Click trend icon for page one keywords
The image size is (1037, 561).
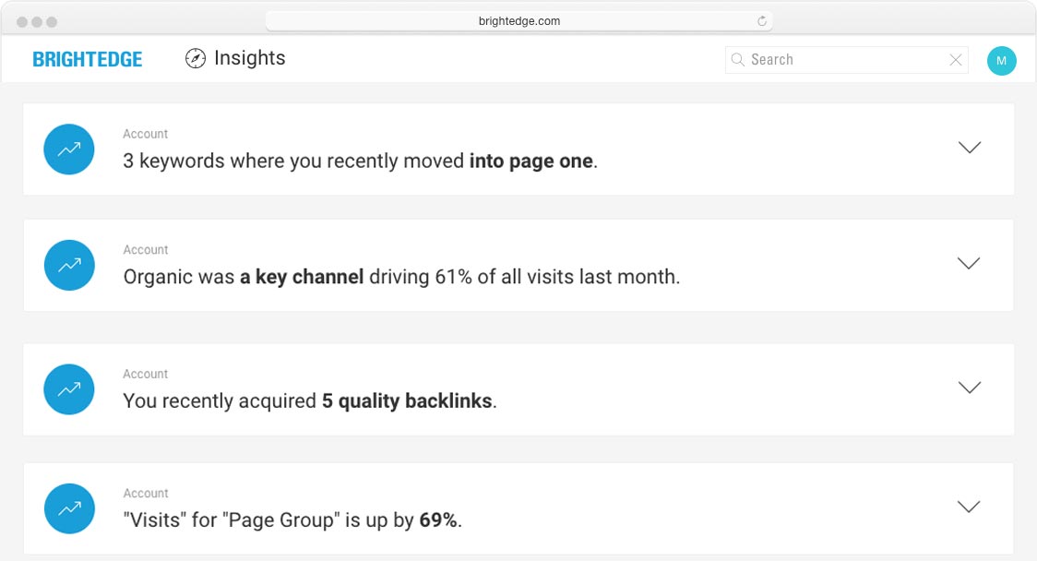coord(69,149)
